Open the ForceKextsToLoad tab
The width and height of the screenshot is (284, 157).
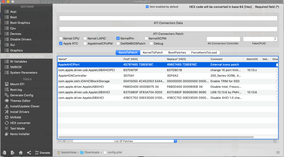coord(204,53)
